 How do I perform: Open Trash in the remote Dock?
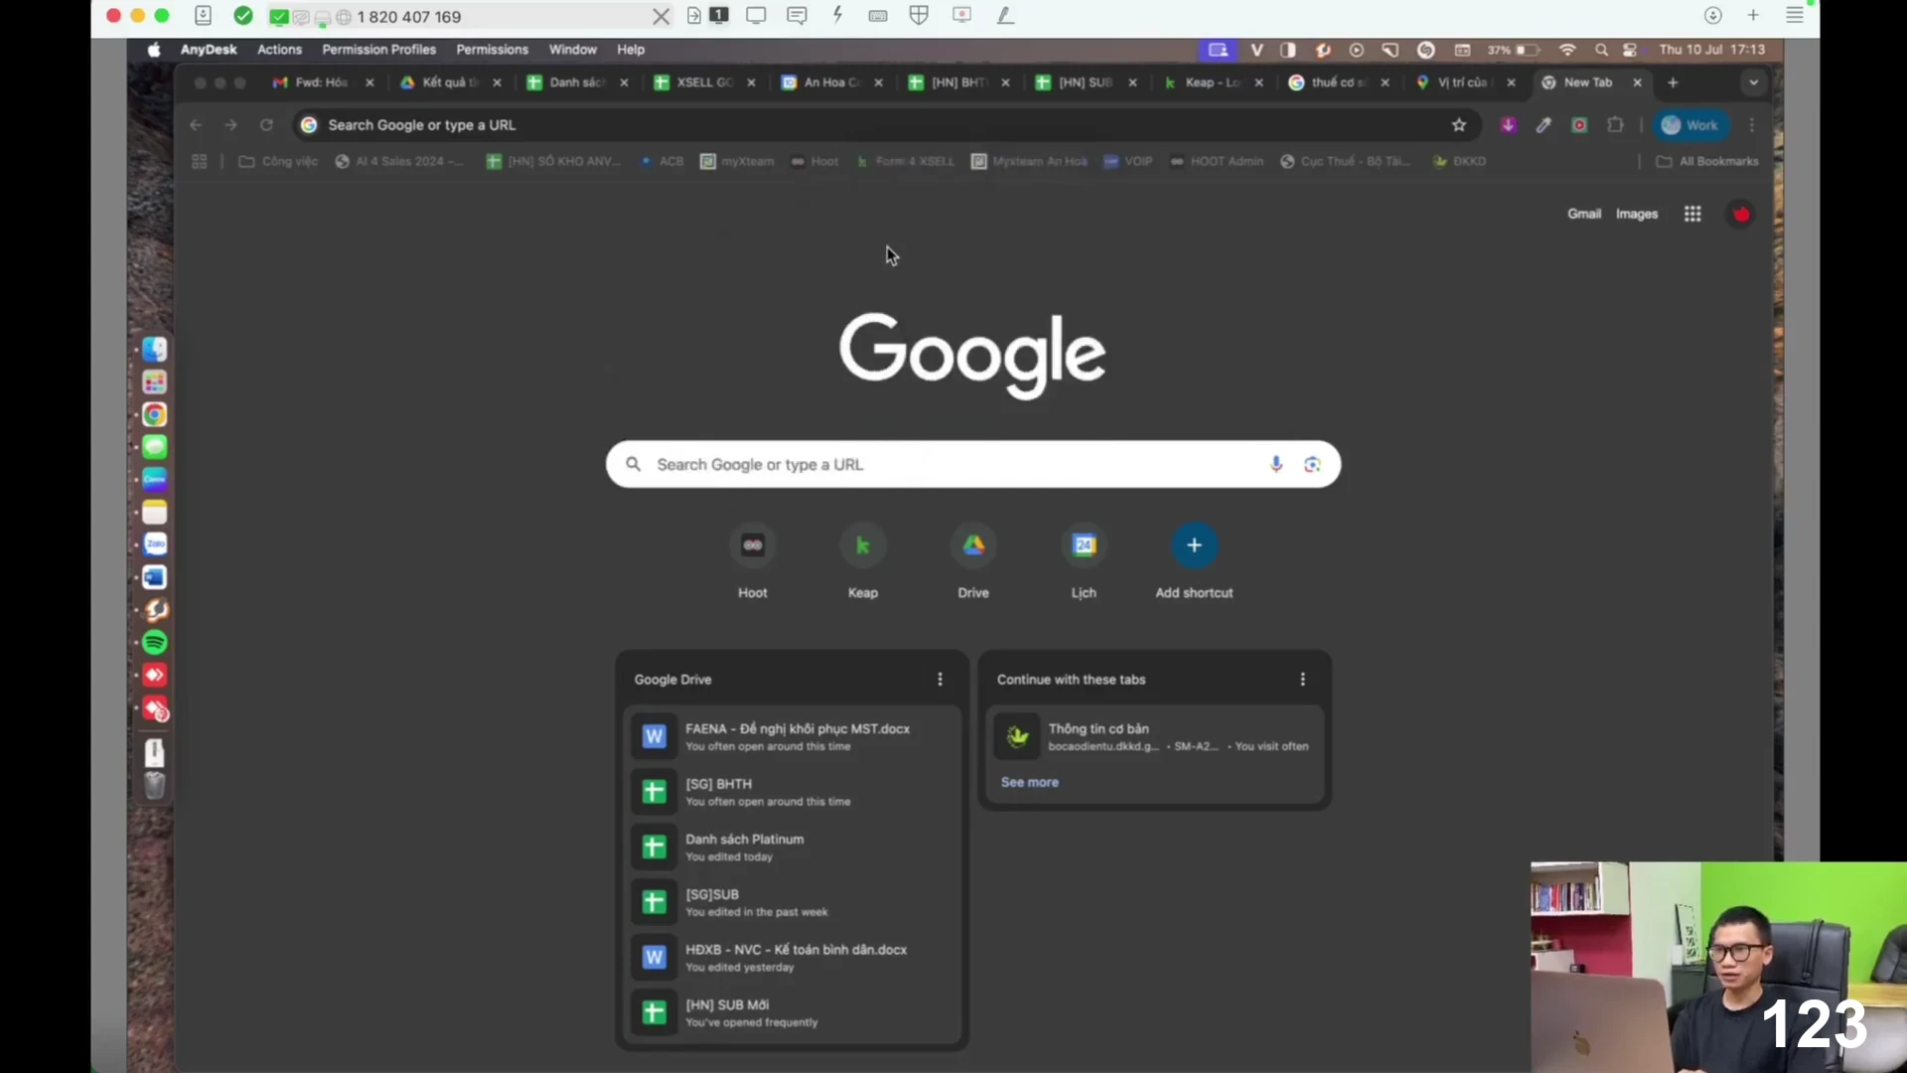click(155, 785)
